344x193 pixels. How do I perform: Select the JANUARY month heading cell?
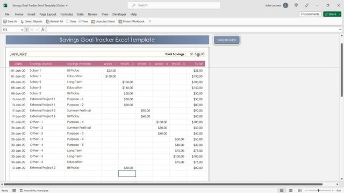click(18, 54)
